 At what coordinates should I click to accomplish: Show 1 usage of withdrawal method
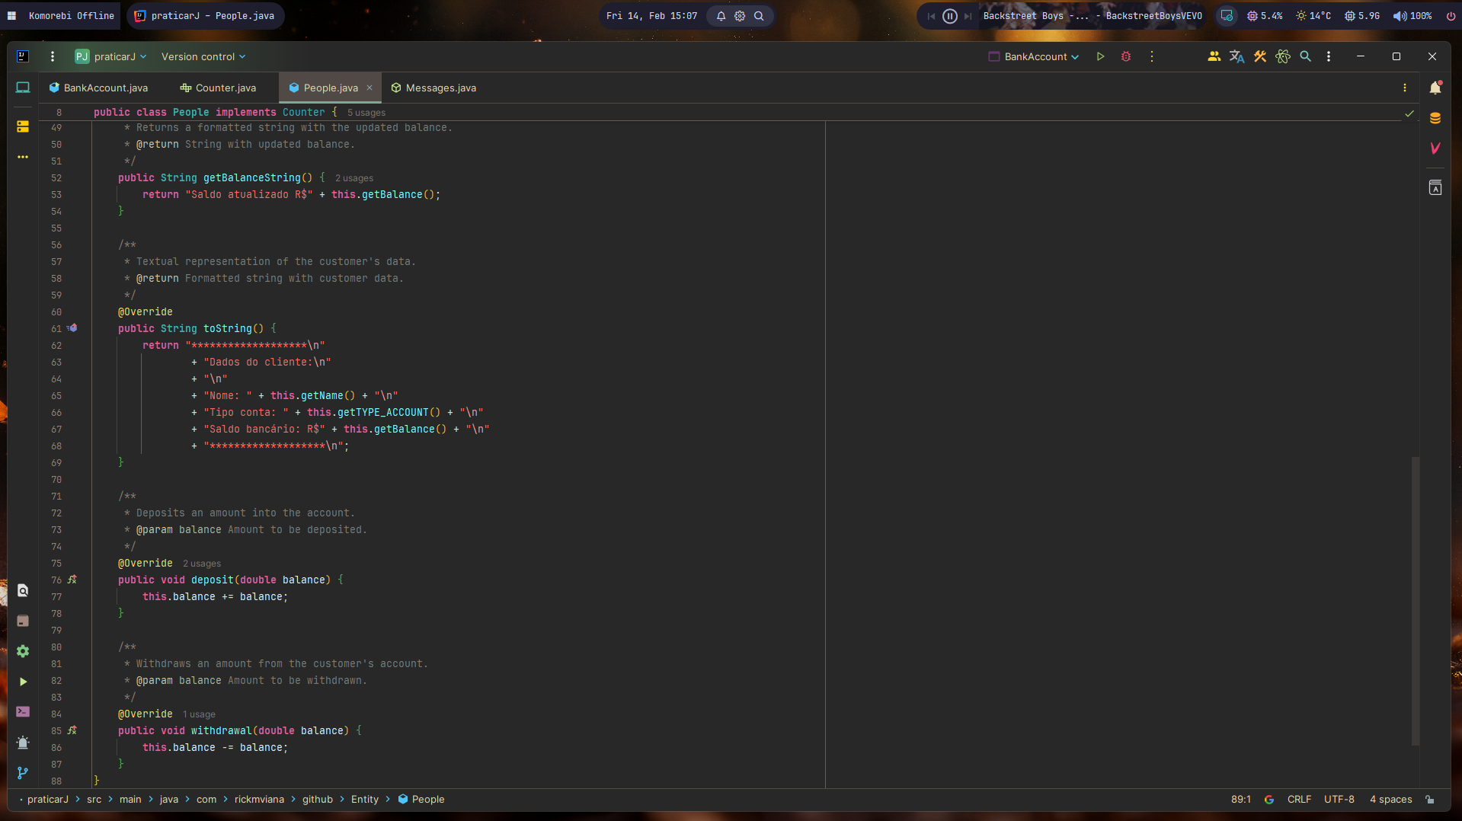point(199,714)
